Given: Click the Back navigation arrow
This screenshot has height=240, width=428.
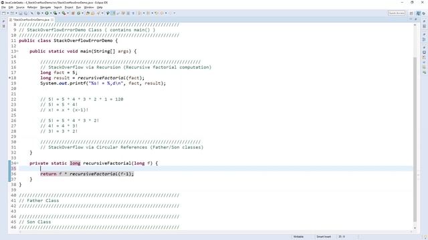Looking at the screenshot, I should [162, 13].
